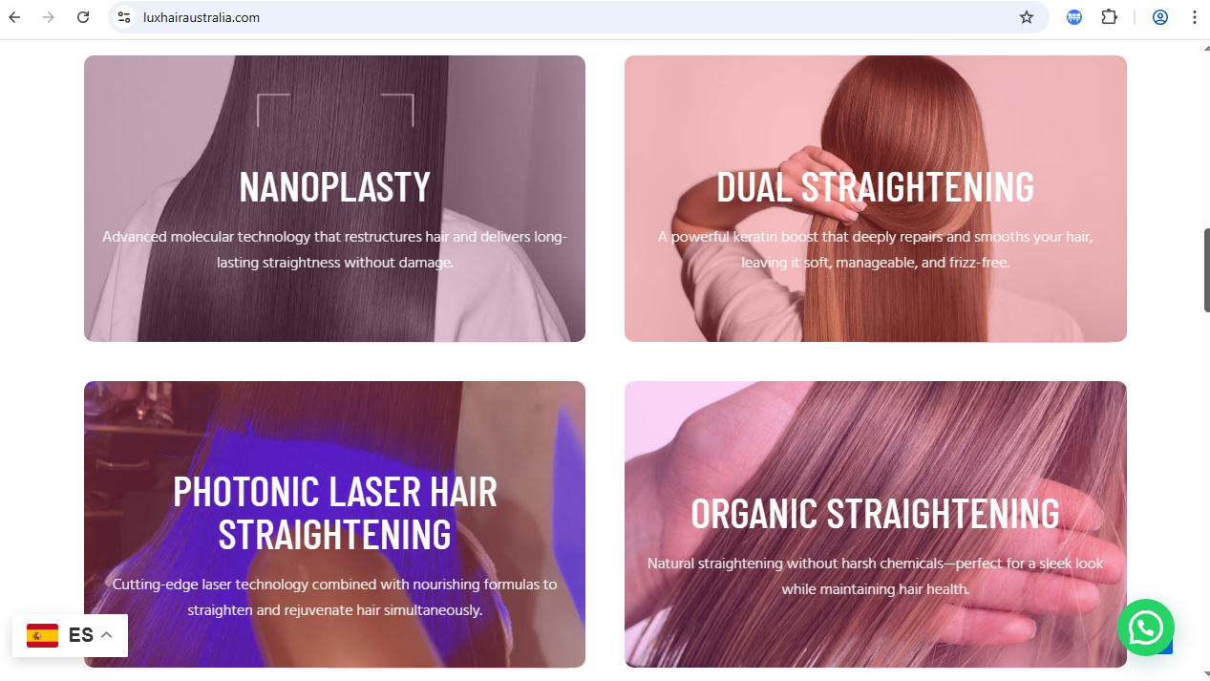Select Organic Straightening heading
This screenshot has height=681, width=1210.
pyautogui.click(x=876, y=513)
